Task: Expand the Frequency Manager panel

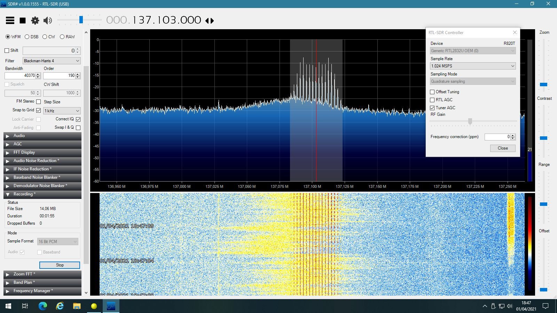Action: 42,291
